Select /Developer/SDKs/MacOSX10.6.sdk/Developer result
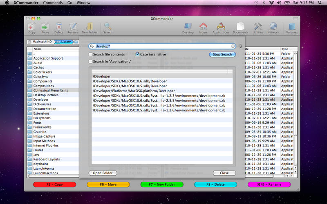The image size is (327, 204). click(x=162, y=81)
